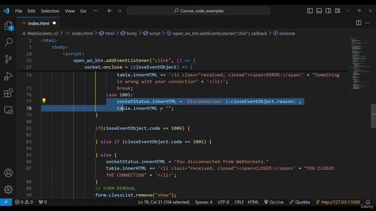Image resolution: width=376 pixels, height=211 pixels.
Task: Show errors and warnings in status bar
Action: click(23, 202)
